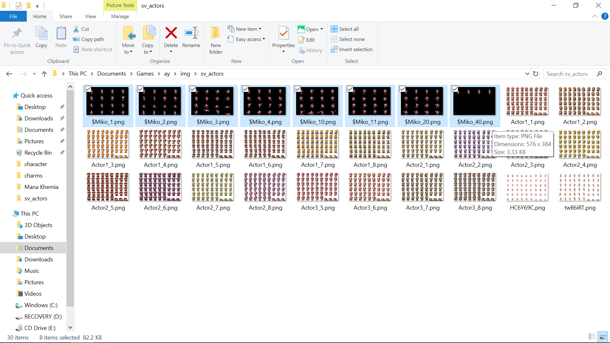Click the Pin to Quick access icon
The width and height of the screenshot is (610, 343).
tap(17, 33)
